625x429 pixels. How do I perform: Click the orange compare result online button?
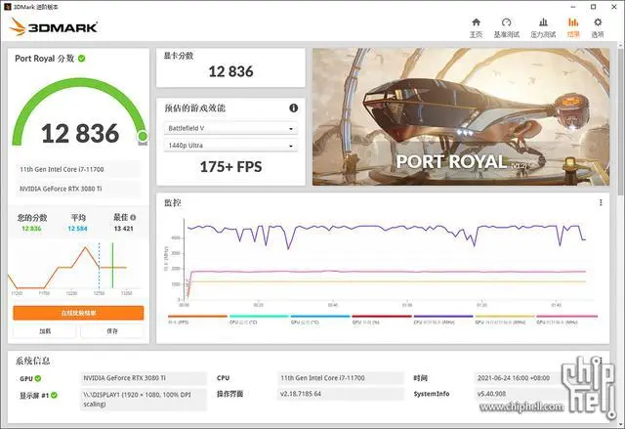[x=78, y=313]
